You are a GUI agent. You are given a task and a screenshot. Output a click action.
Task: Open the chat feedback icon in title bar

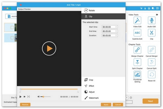click(x=153, y=8)
